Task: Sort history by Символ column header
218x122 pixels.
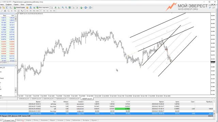Action: pos(81,102)
